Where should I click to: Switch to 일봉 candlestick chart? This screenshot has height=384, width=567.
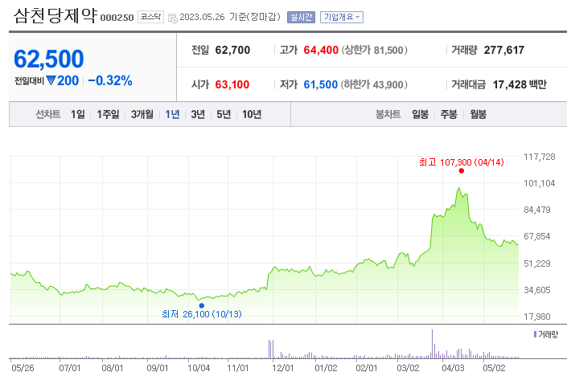[x=420, y=115]
